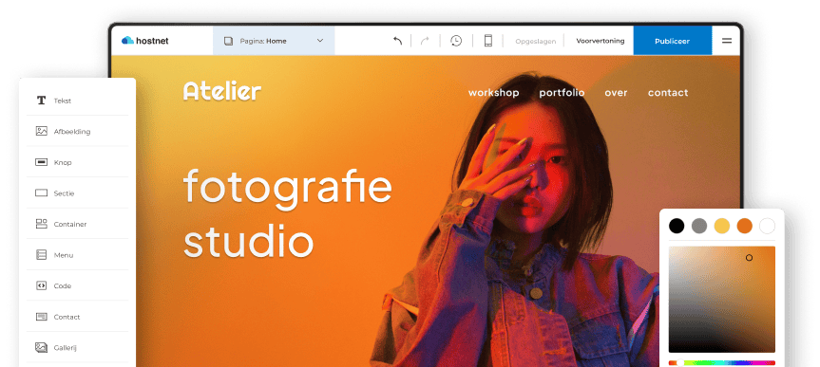Pick the white color swatch

[767, 226]
